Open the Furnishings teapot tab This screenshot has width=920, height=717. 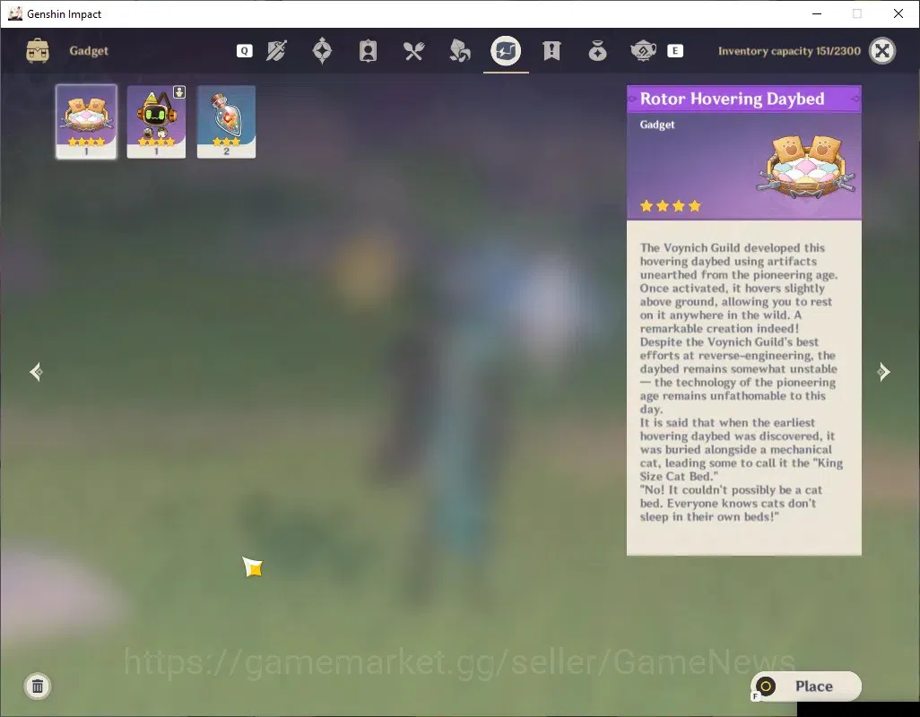[643, 51]
